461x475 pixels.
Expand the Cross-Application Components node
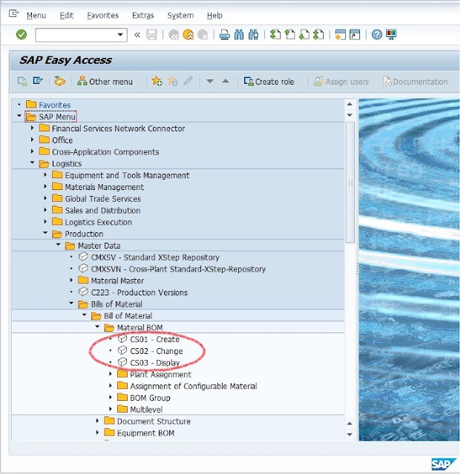point(33,151)
